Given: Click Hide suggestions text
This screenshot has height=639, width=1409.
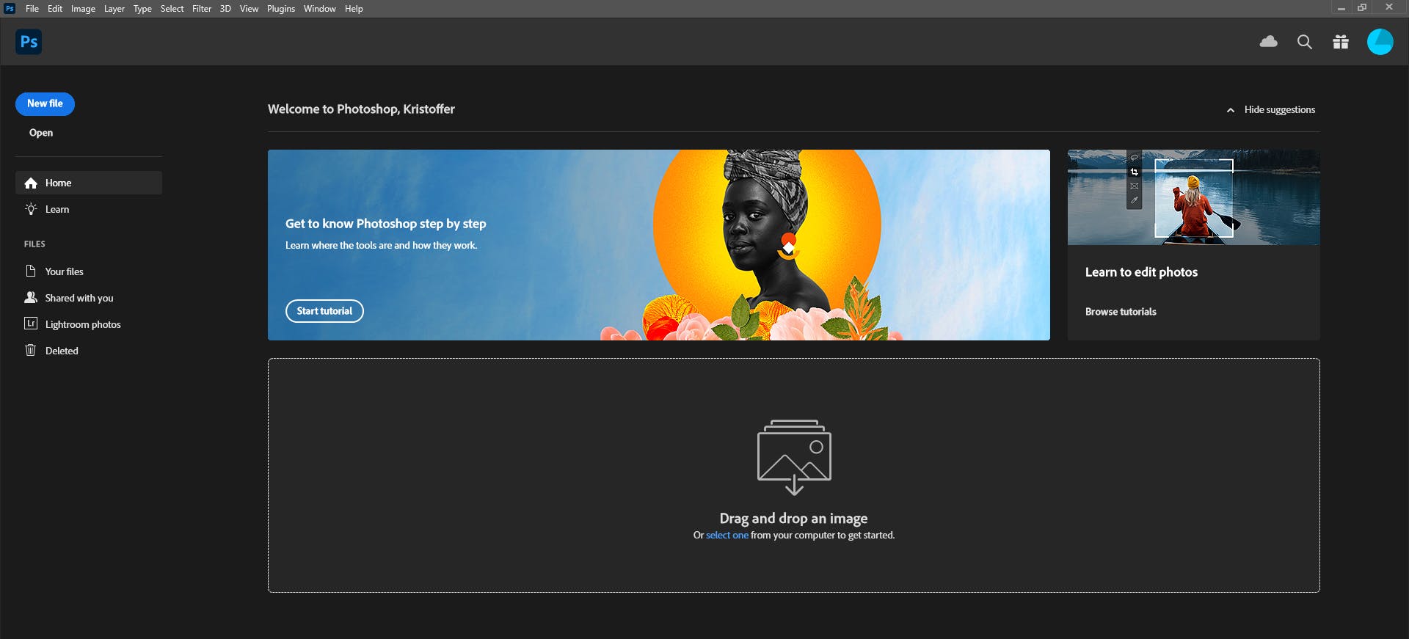Looking at the screenshot, I should click(x=1279, y=110).
